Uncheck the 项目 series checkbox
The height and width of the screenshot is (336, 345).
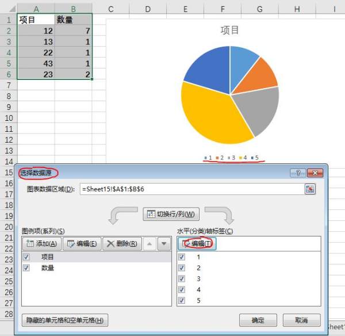(x=26, y=257)
